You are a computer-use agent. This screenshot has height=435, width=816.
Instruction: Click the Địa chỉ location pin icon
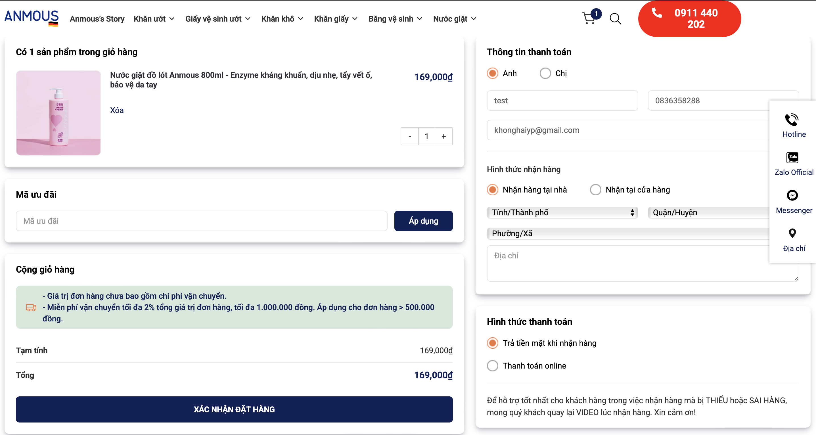pyautogui.click(x=792, y=233)
